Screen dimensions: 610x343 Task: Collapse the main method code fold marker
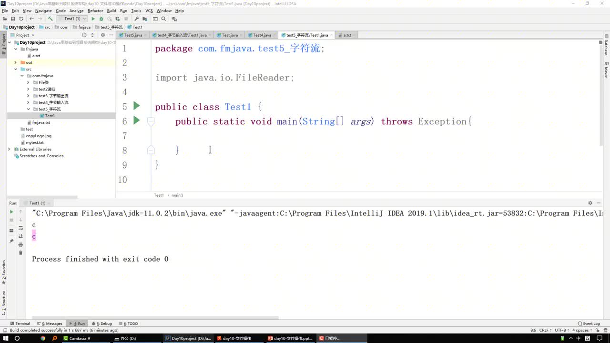point(151,121)
